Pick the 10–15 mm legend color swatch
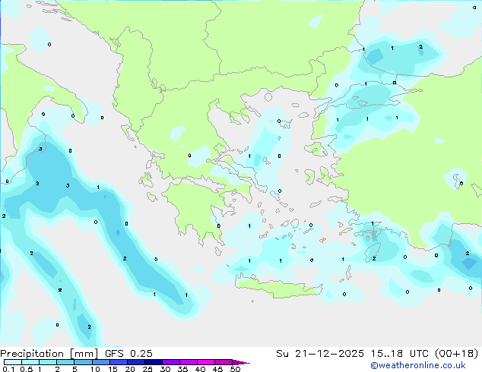Image resolution: width=482 pixels, height=372 pixels. pos(100,362)
